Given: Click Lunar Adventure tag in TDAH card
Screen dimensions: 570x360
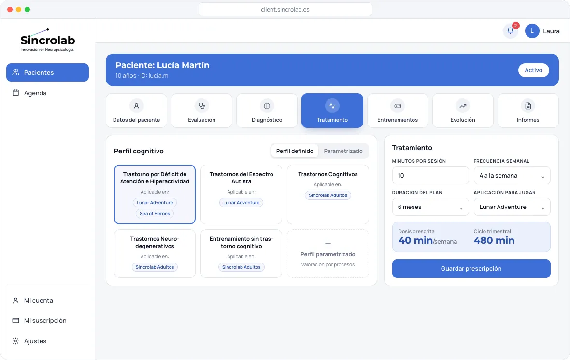Looking at the screenshot, I should pyautogui.click(x=155, y=202).
